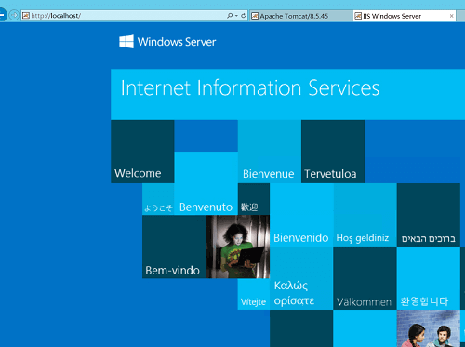Open the address bar search dropdown arrow
465x347 pixels.
236,16
